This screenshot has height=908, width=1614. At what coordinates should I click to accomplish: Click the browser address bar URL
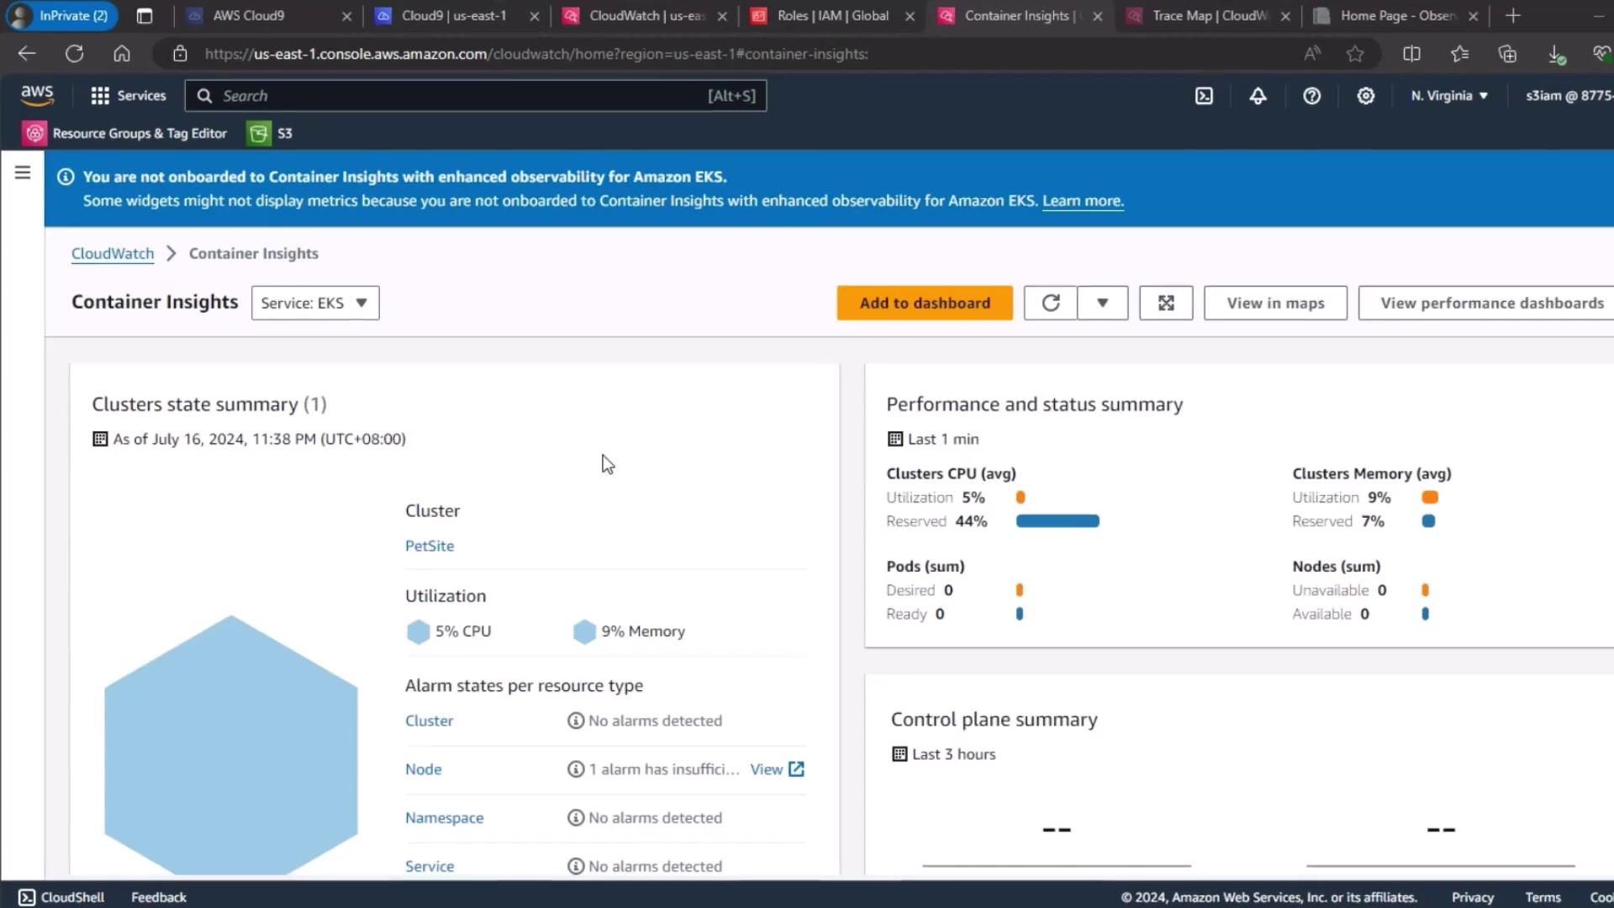tap(536, 54)
